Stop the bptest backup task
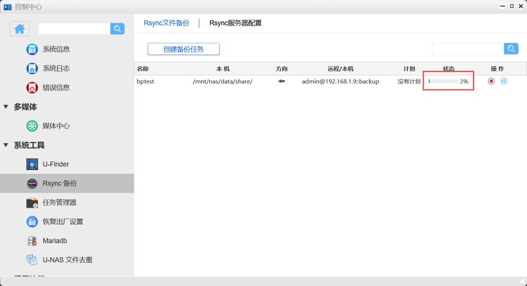527x286 pixels. 491,81
